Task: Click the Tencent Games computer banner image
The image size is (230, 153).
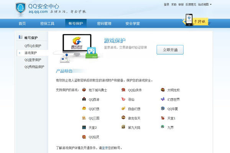Action: pos(77,49)
